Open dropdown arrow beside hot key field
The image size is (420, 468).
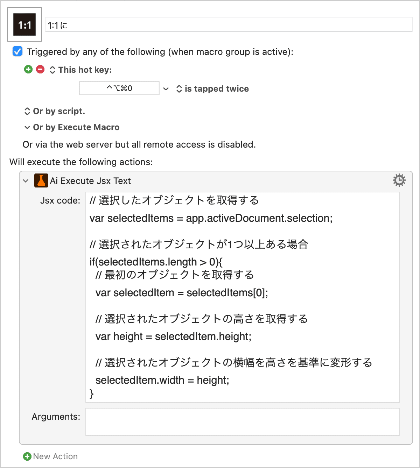pyautogui.click(x=166, y=89)
